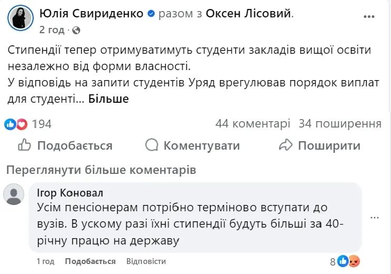Click the blue thumbs-up reaction icon

(x=10, y=124)
